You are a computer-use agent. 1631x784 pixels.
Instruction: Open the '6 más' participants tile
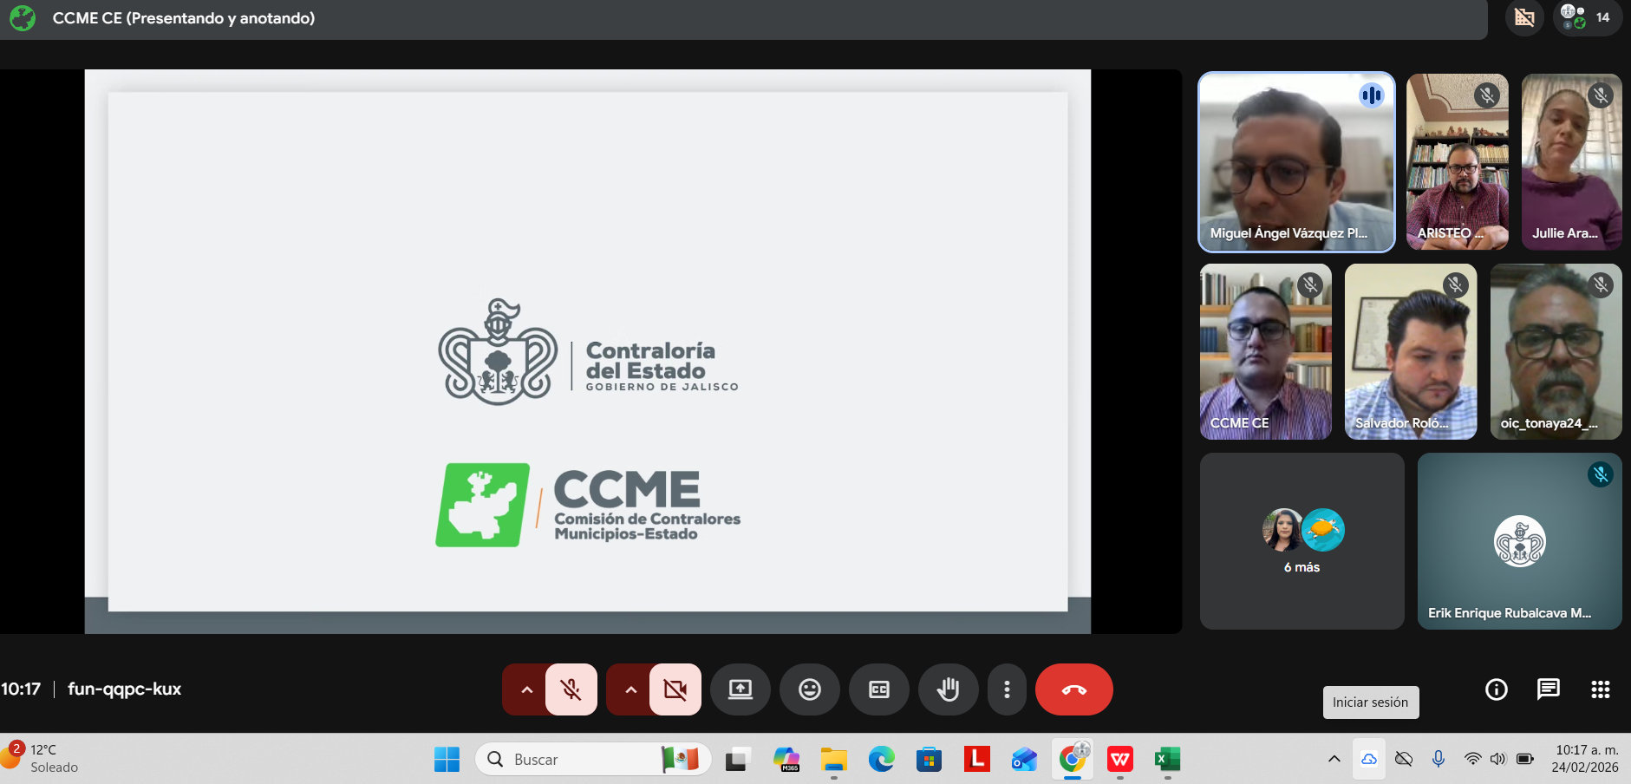(x=1302, y=541)
